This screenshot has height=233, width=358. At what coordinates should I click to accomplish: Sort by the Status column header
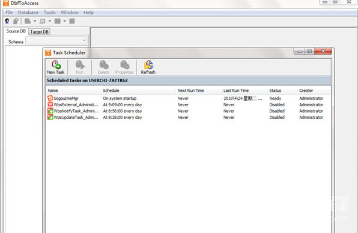click(x=275, y=91)
